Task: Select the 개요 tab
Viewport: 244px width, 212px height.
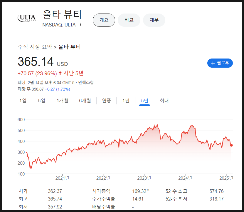Action: 104,20
